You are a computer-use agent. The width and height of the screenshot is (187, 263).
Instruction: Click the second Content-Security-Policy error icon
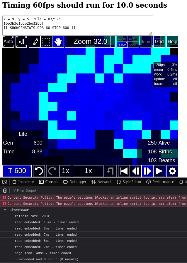[4, 204]
